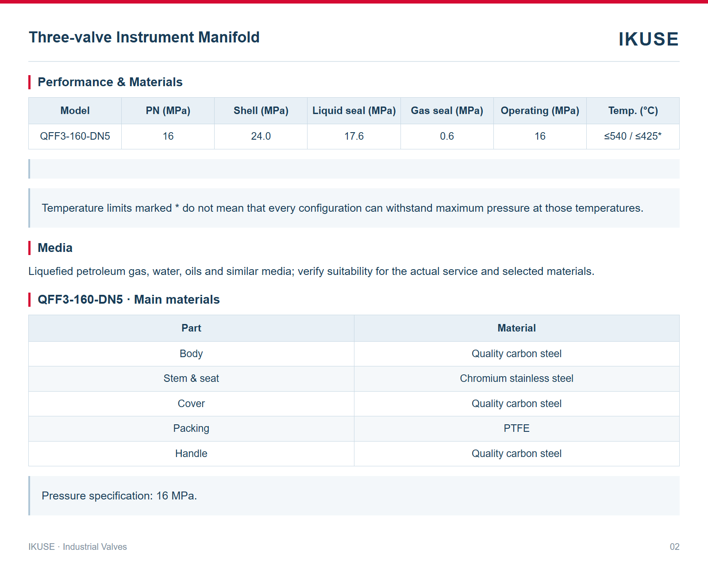Viewport: 708px width, 564px height.
Task: Select the 'QFF3-160-DN5' model cell
Action: click(x=75, y=136)
